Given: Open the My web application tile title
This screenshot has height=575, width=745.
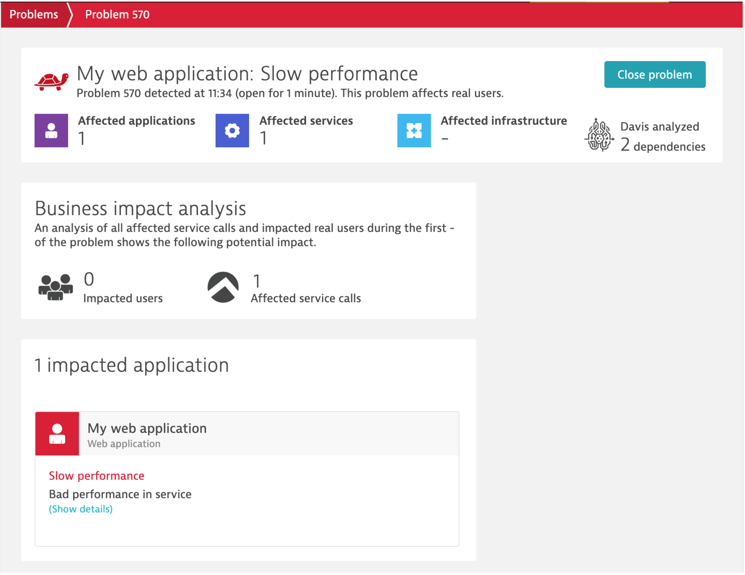Looking at the screenshot, I should (147, 428).
